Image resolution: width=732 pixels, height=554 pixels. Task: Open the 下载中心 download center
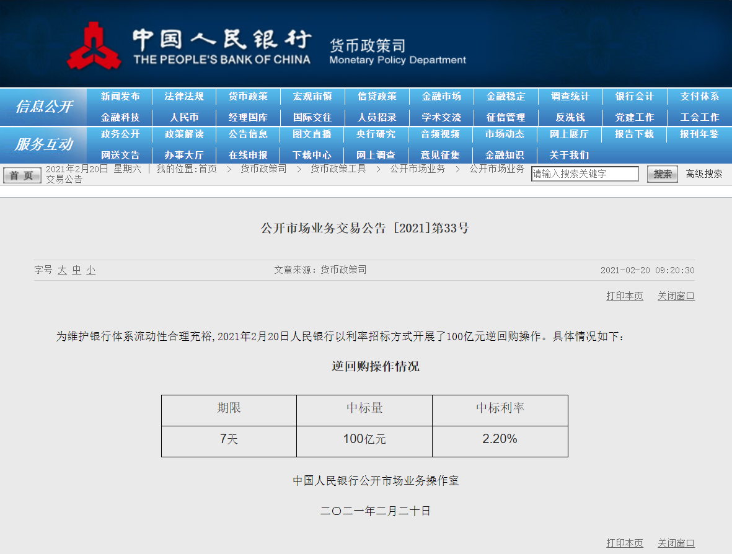pos(312,155)
